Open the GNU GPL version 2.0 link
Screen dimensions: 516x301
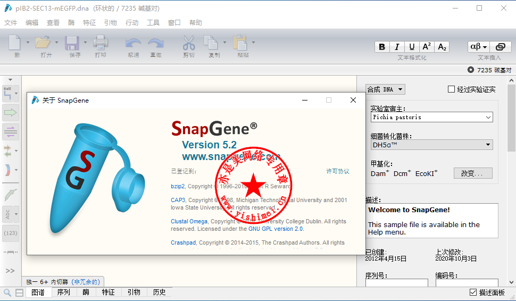[276, 229]
